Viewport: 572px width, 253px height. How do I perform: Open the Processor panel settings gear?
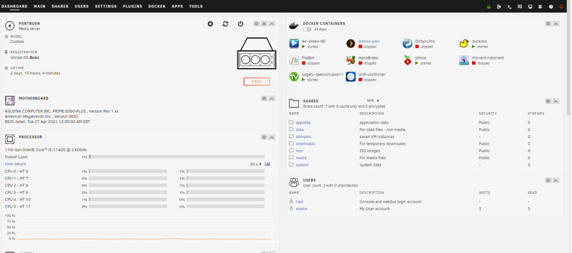coord(264,137)
